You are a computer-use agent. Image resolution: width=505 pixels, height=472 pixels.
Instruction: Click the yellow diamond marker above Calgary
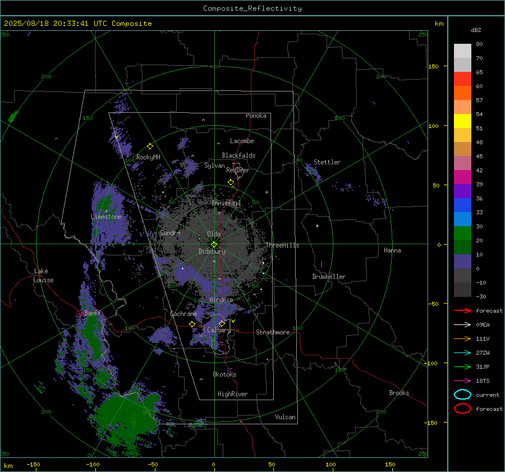click(222, 323)
